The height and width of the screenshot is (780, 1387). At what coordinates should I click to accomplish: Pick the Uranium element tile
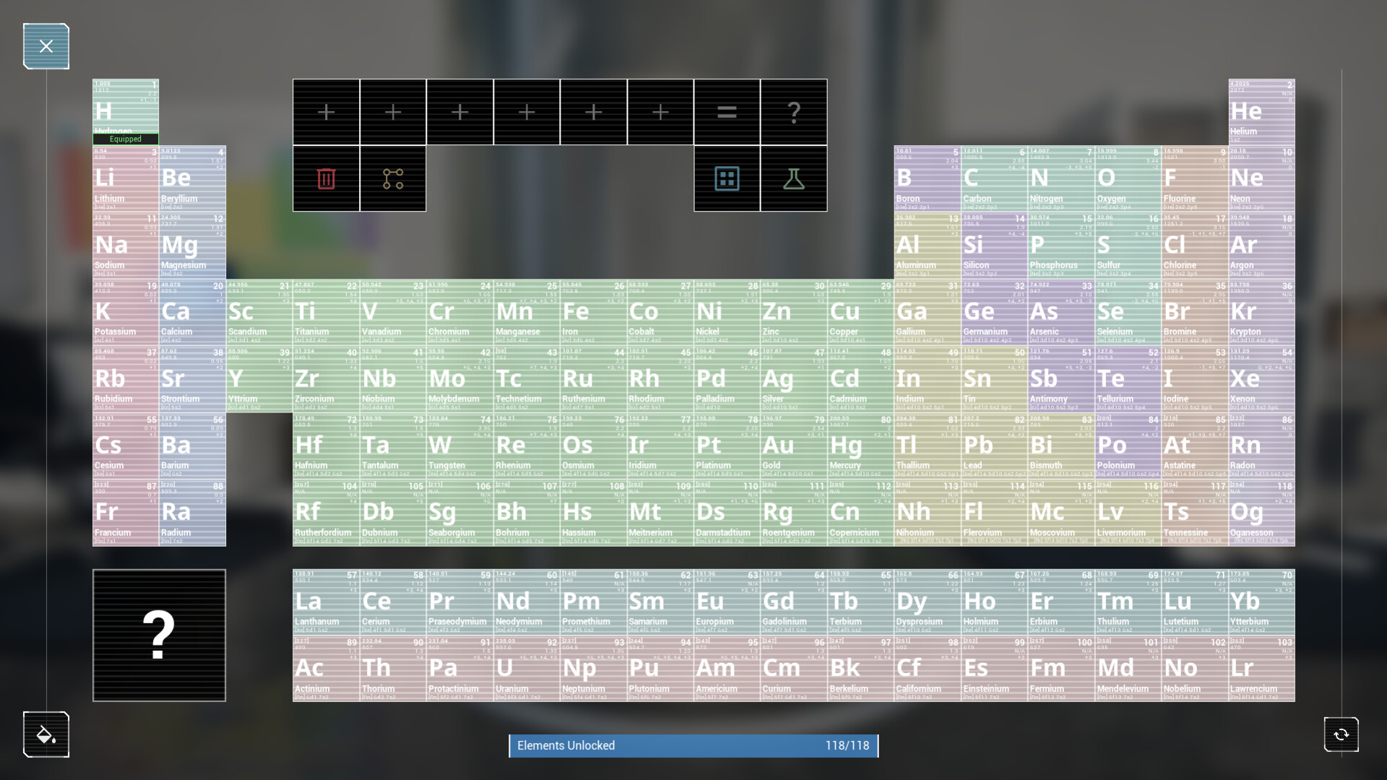point(526,669)
